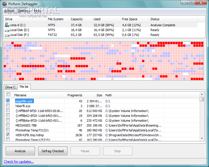The width and height of the screenshot is (209, 167).
Task: Check the Photoshop Temp731221 checkbox
Action: coord(8,129)
